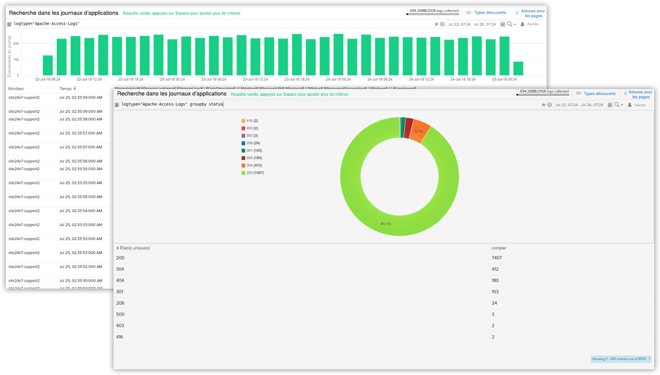The height and width of the screenshot is (375, 660).
Task: Expand the search dropdown in the back window
Action: click(x=515, y=24)
